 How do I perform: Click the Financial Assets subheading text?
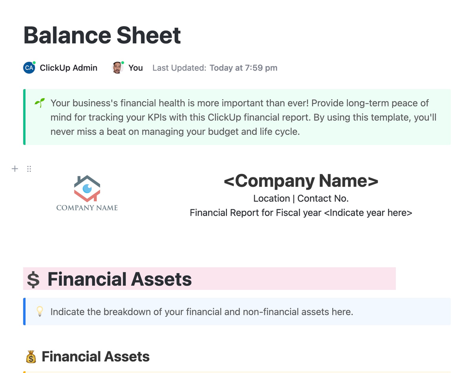(95, 357)
